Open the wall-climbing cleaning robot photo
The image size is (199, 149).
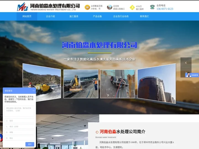[x=118, y=84]
